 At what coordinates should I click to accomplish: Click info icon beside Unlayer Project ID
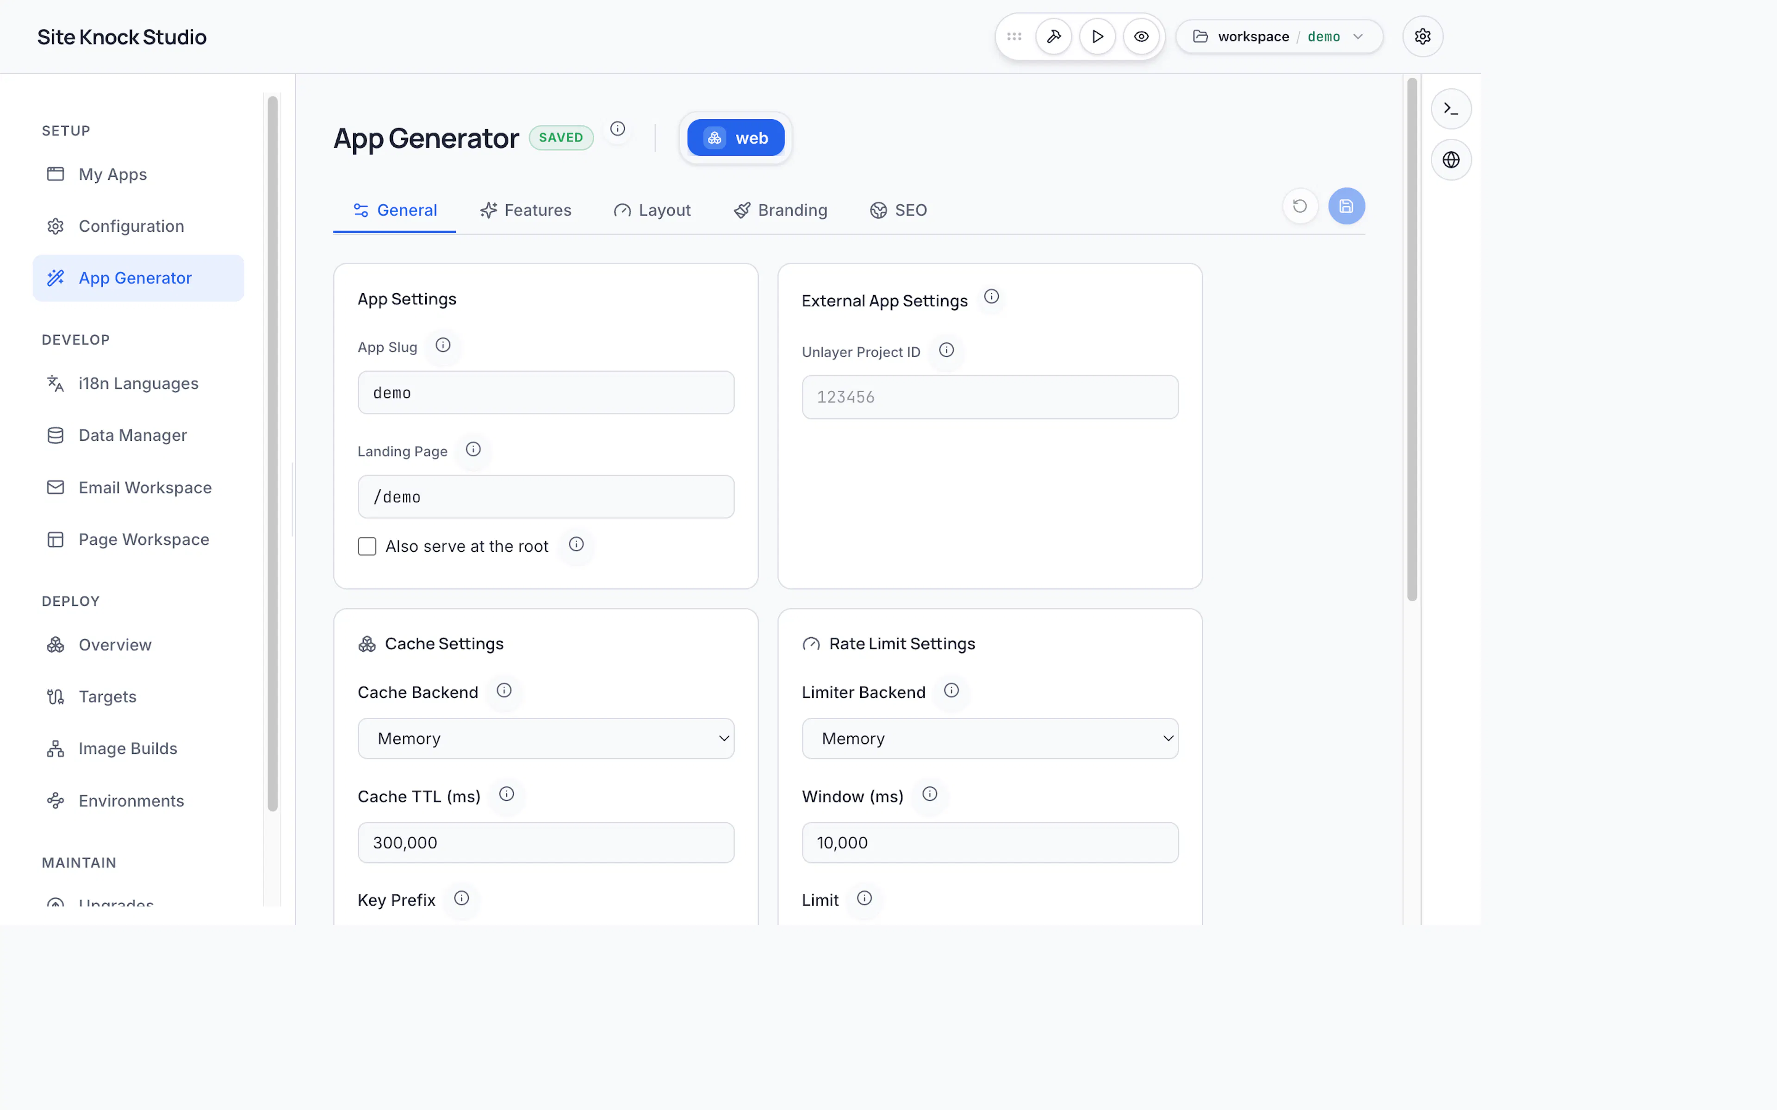(x=946, y=350)
